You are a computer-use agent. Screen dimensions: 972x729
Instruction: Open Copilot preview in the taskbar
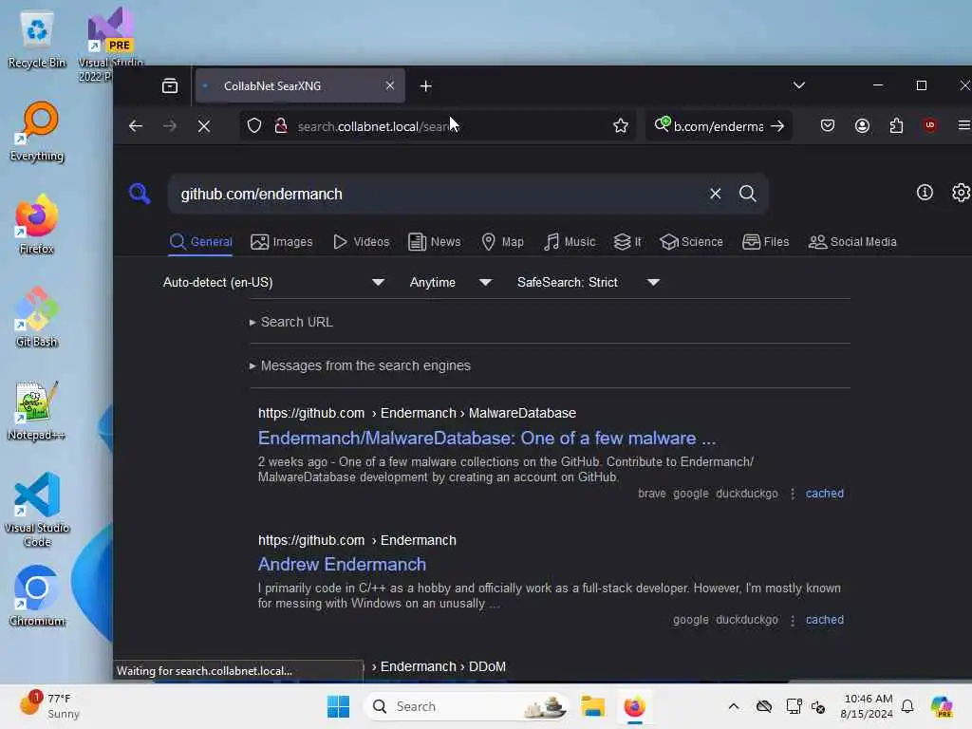click(941, 706)
